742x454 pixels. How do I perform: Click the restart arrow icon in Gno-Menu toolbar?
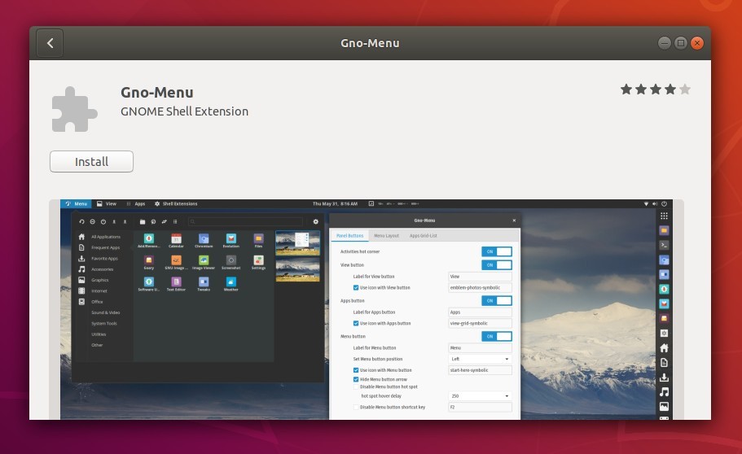click(81, 221)
